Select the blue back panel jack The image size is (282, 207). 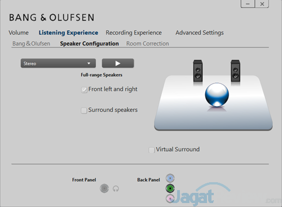pos(170,178)
